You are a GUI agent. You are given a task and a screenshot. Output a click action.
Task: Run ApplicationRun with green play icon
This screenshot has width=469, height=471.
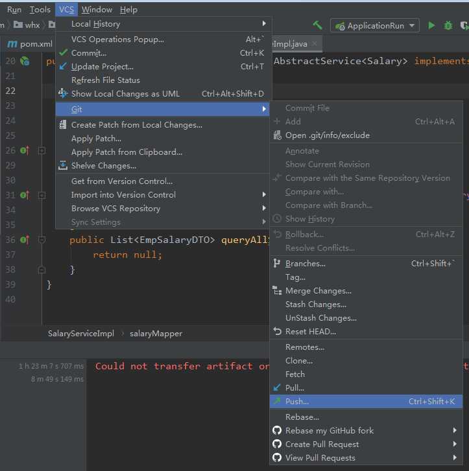click(x=431, y=25)
